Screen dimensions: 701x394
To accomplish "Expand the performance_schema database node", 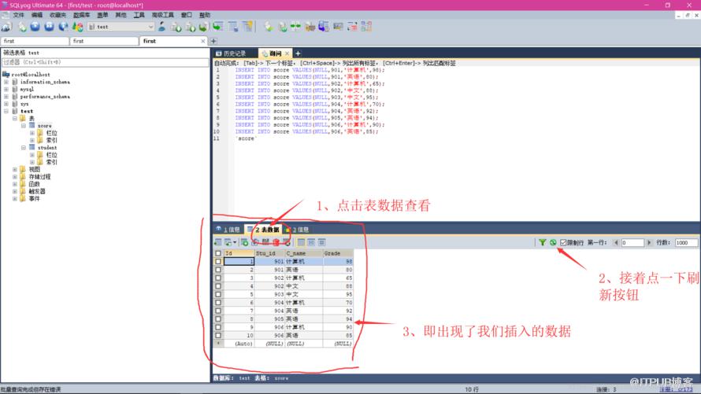I will click(x=6, y=97).
